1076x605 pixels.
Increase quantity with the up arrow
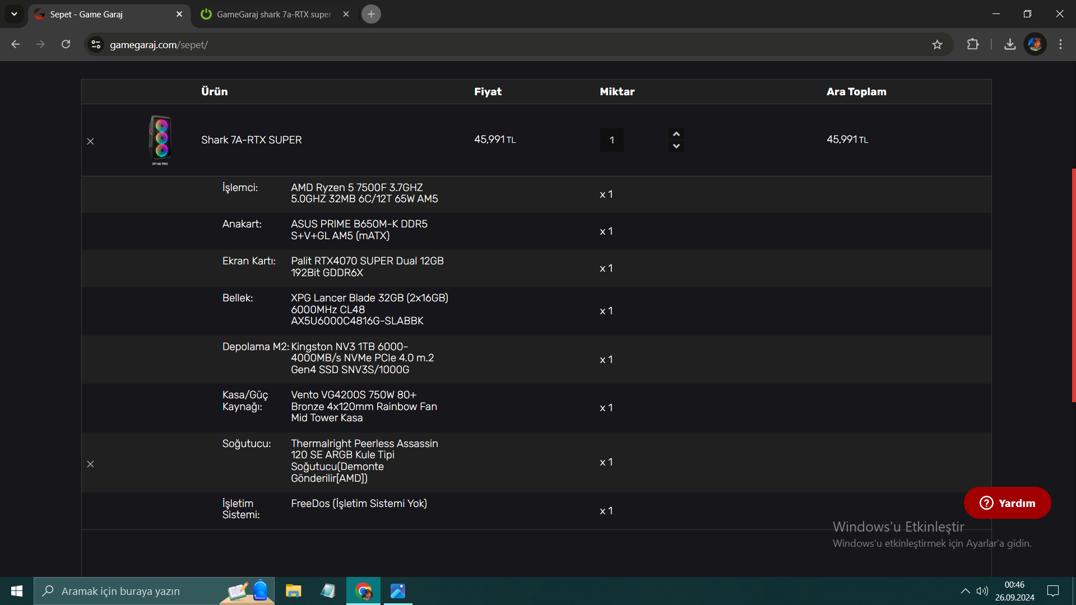point(676,134)
